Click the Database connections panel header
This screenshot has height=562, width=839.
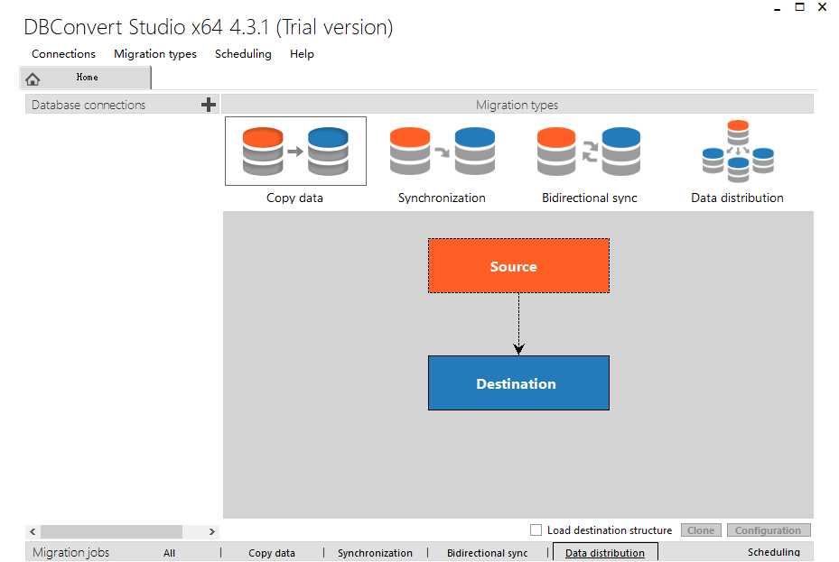click(x=121, y=105)
